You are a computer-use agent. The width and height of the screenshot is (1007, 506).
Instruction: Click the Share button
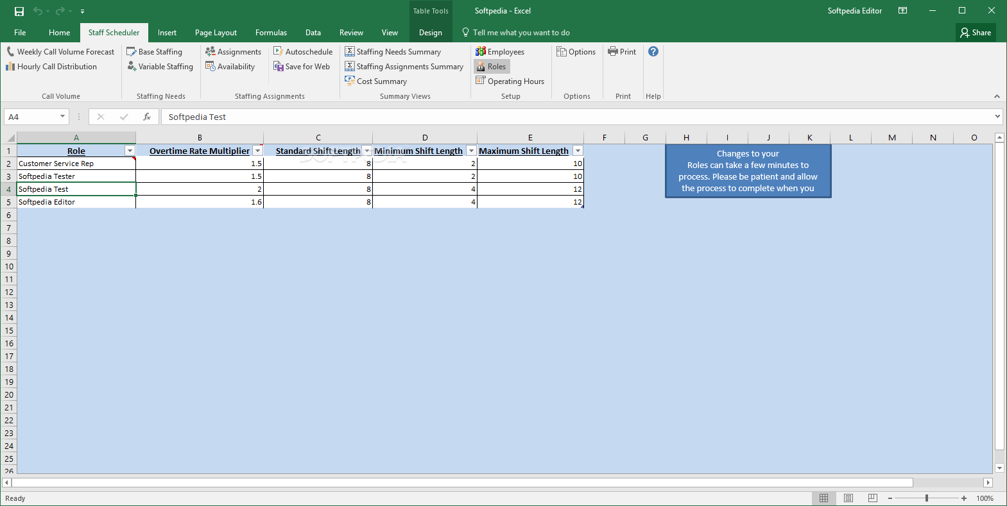click(976, 33)
